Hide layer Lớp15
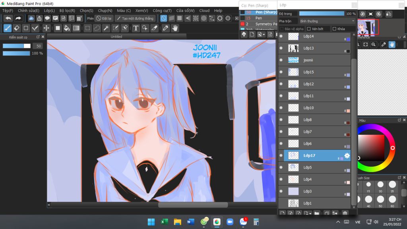Image resolution: width=407 pixels, height=229 pixels. pyautogui.click(x=281, y=72)
